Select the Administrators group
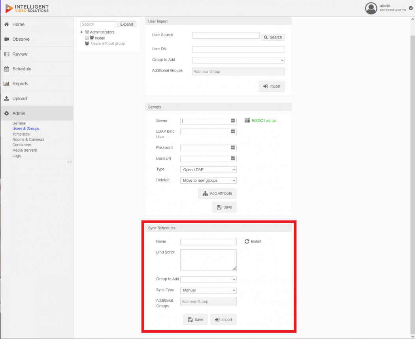415x339 pixels. click(102, 32)
